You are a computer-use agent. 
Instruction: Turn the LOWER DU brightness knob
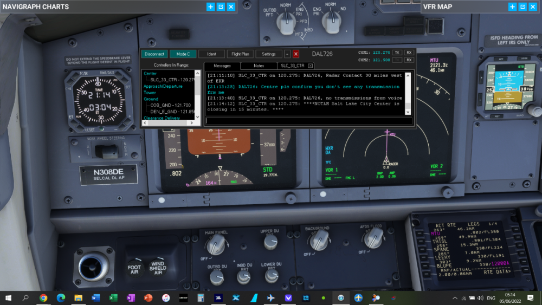(x=272, y=275)
